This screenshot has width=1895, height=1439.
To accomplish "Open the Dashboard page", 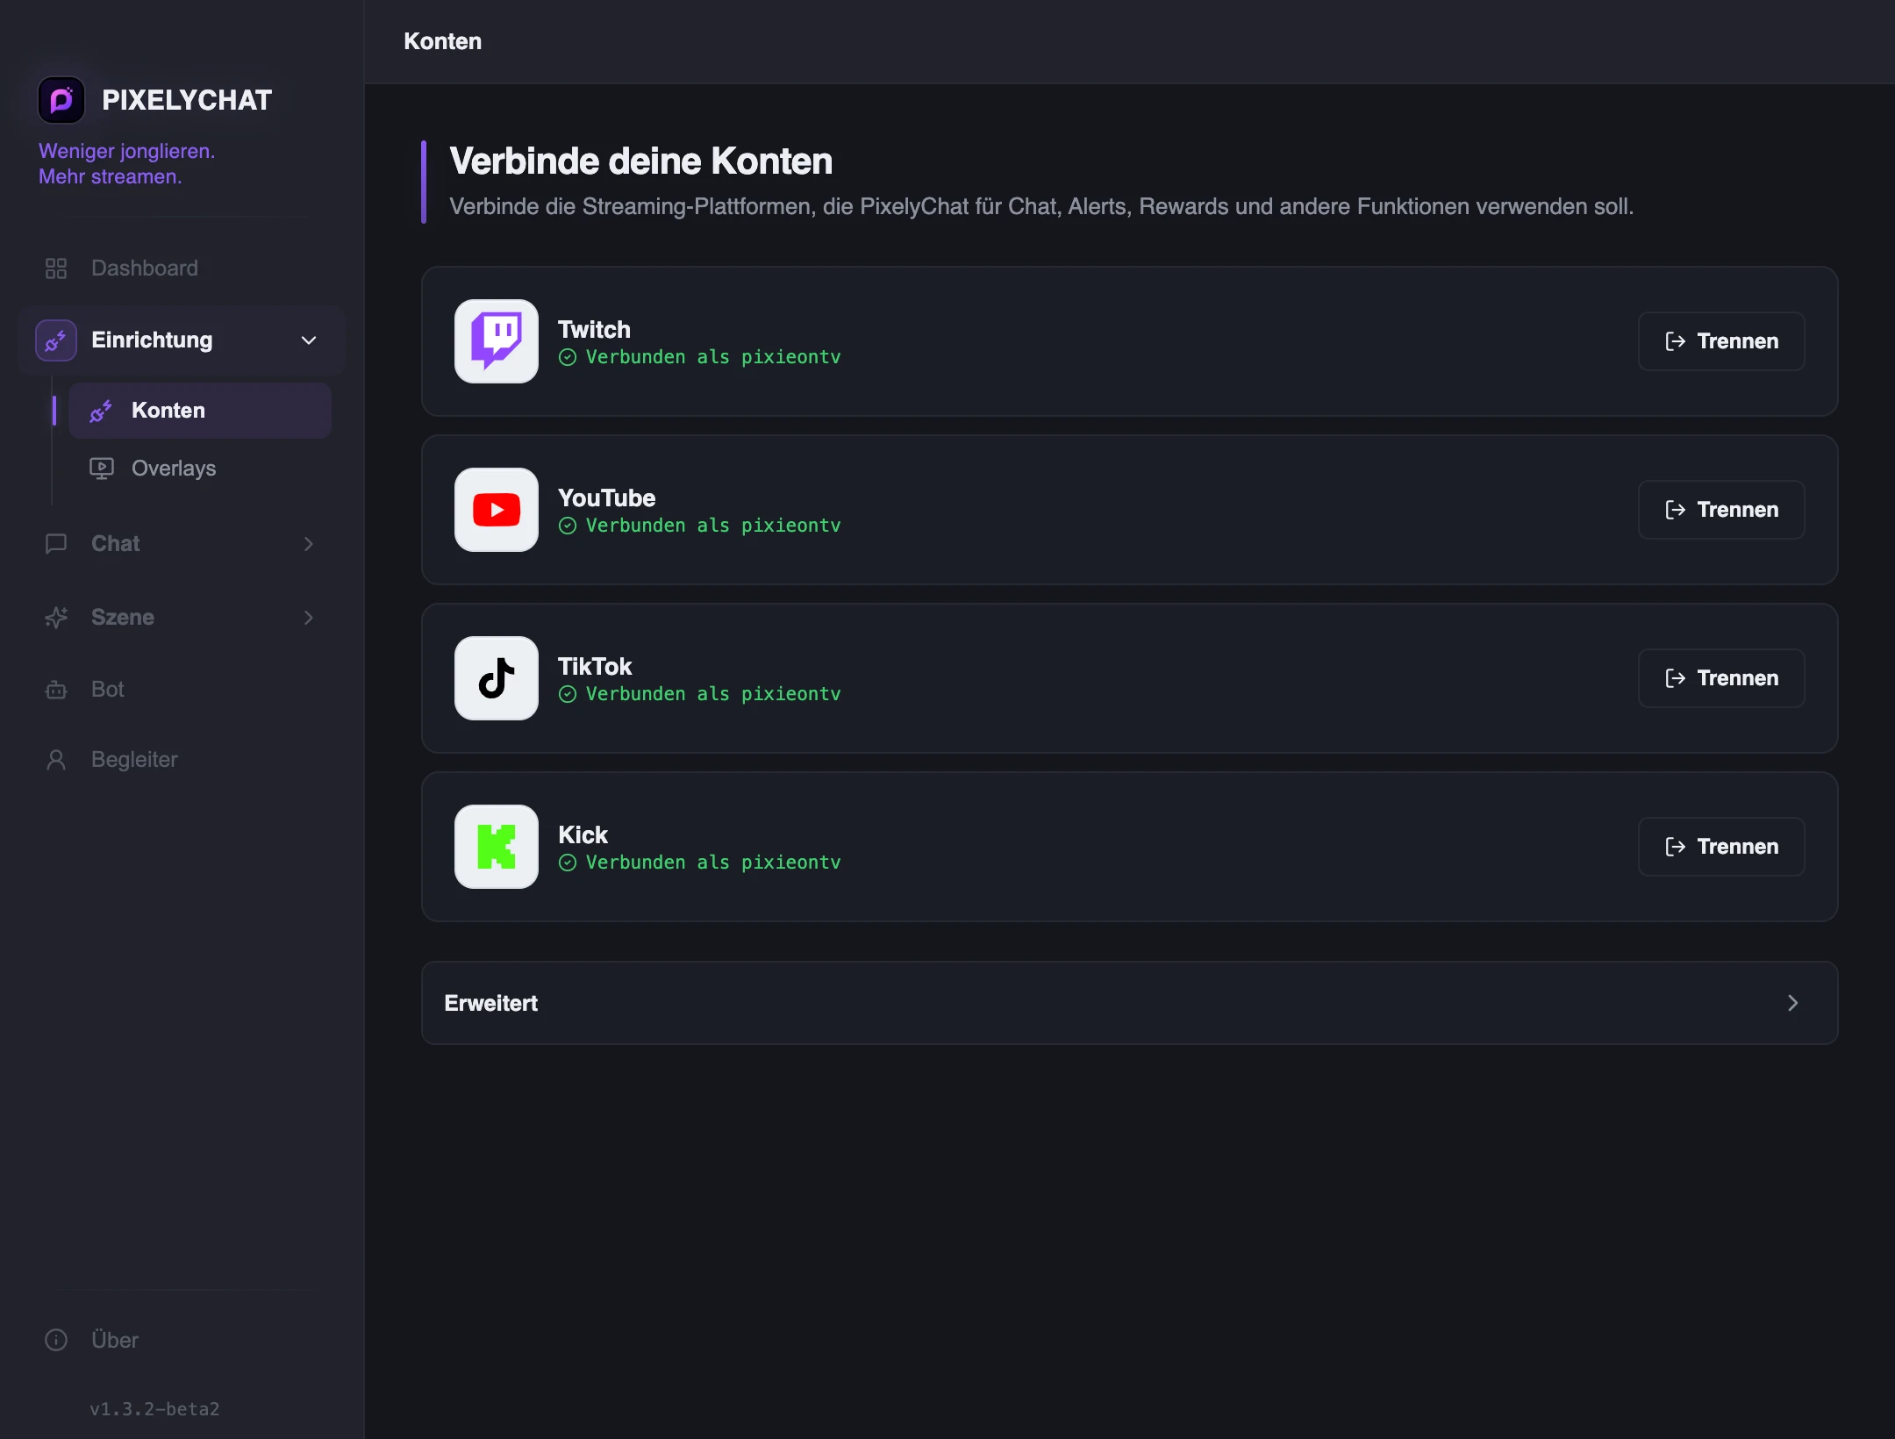I will (182, 268).
